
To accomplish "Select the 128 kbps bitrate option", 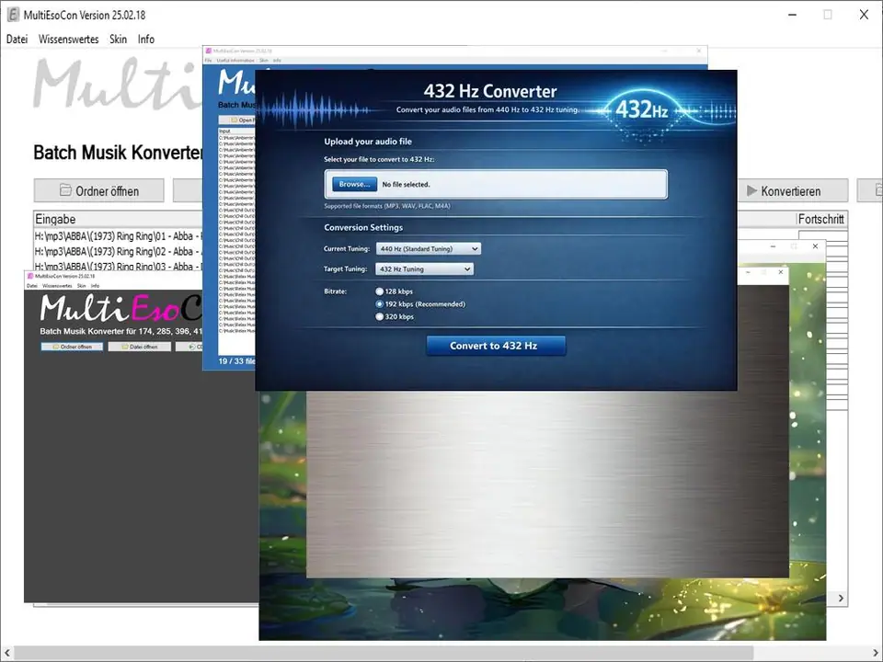I will [x=379, y=291].
